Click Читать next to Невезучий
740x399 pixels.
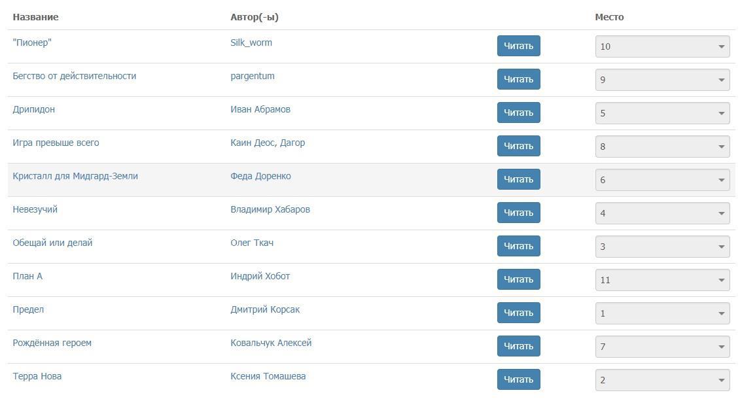pyautogui.click(x=518, y=213)
